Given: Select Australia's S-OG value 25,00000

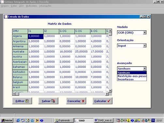Looking at the screenshot, I should point(82,52).
